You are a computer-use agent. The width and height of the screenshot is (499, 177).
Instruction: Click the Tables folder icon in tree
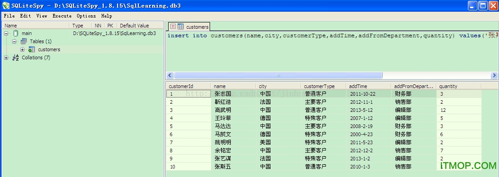tap(23, 41)
